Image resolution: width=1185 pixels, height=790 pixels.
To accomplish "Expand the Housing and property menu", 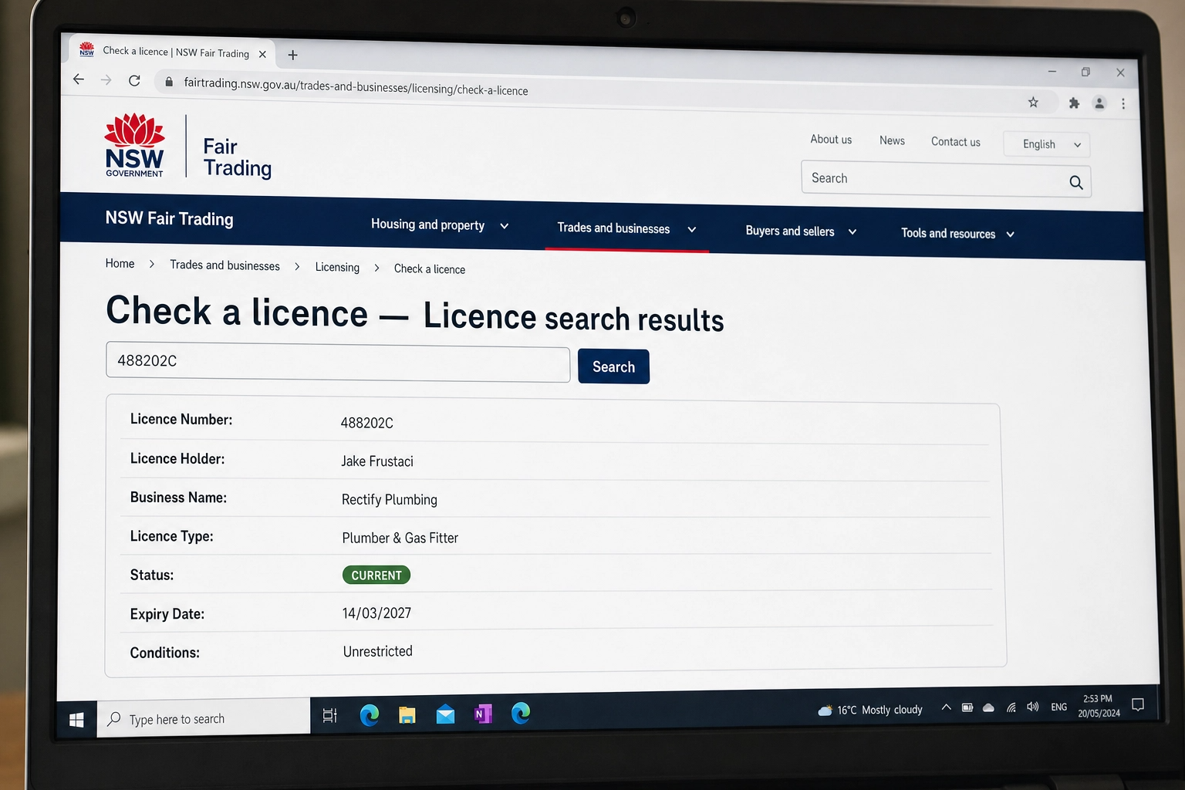I will coord(440,225).
